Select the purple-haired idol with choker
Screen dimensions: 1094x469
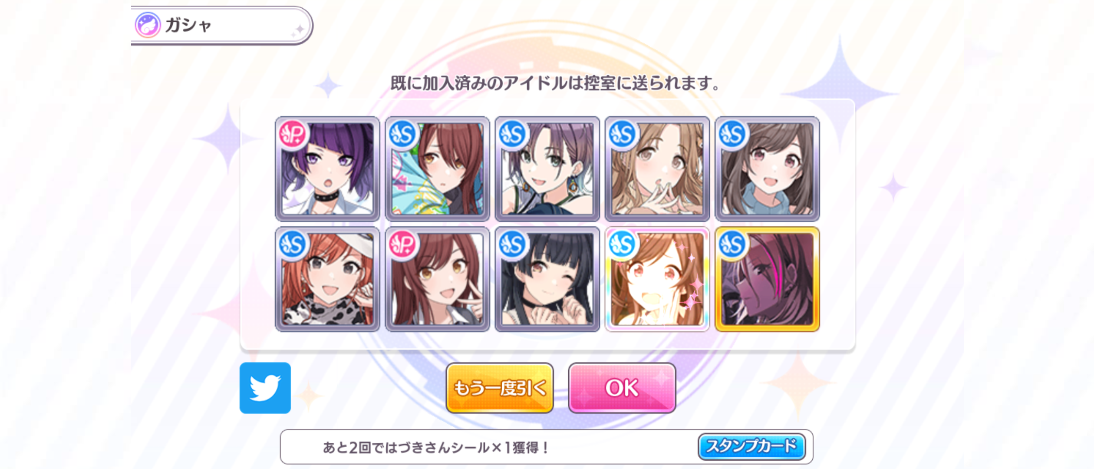click(x=327, y=169)
